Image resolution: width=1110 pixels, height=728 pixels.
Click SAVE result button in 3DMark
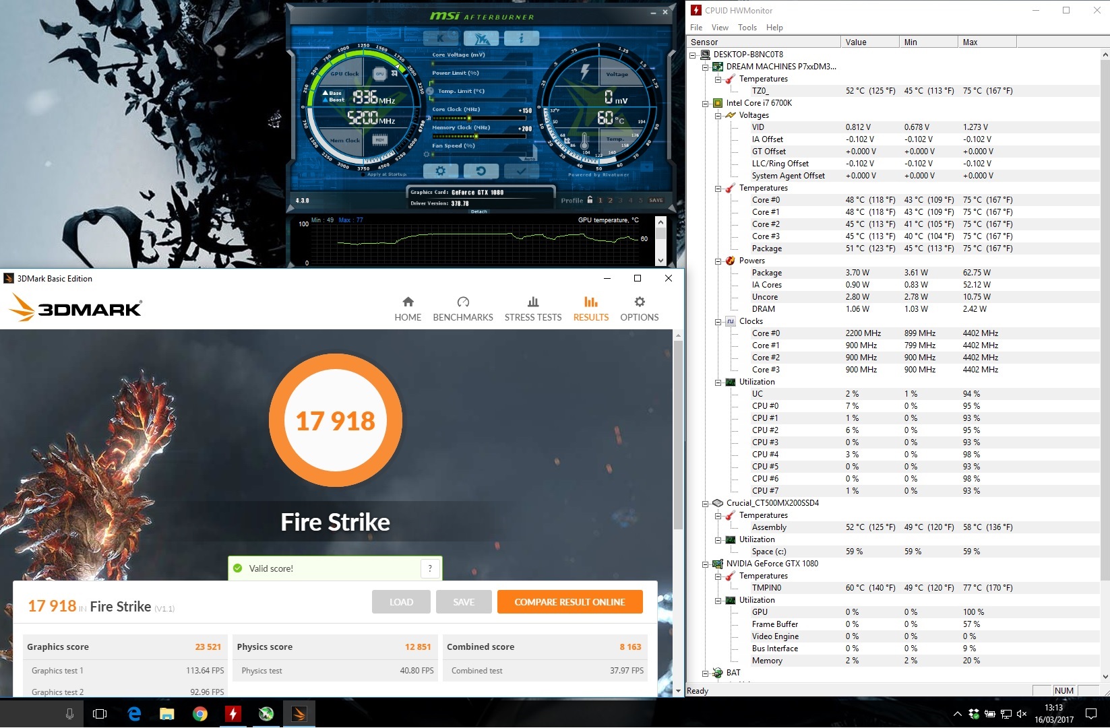pos(464,602)
